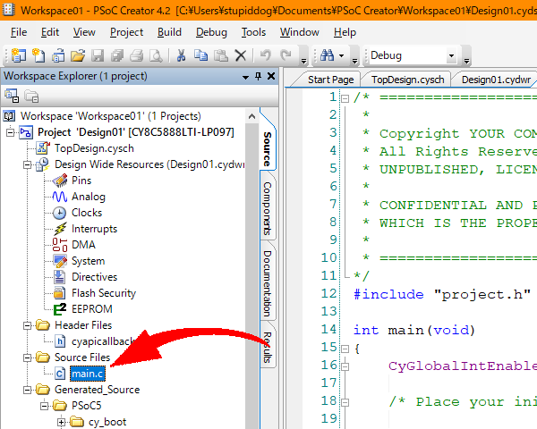The image size is (537, 429).
Task: Toggle auto-hide pin on Workspace Explorer
Action: click(x=259, y=76)
